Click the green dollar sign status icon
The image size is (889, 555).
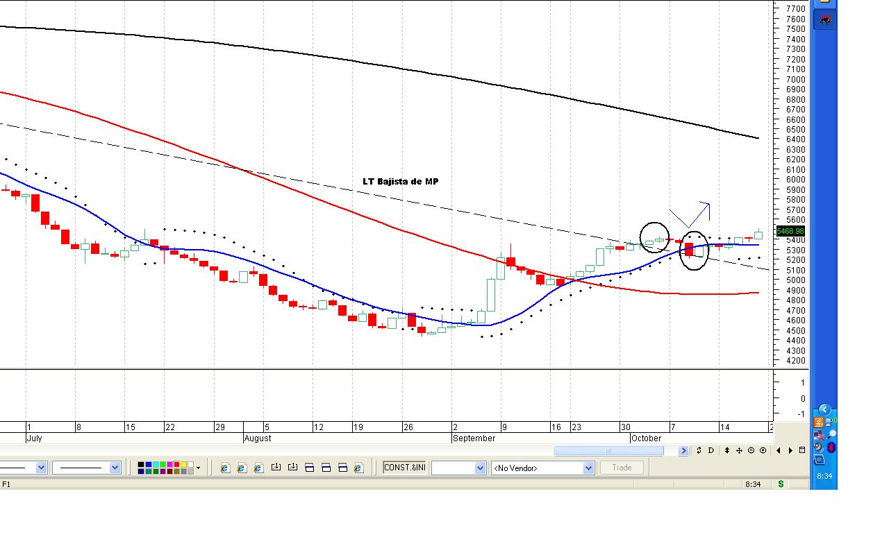[x=781, y=484]
